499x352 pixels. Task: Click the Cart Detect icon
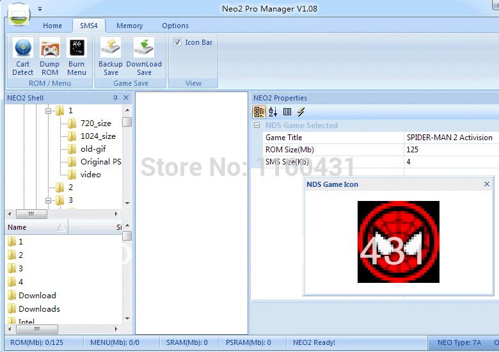click(22, 57)
